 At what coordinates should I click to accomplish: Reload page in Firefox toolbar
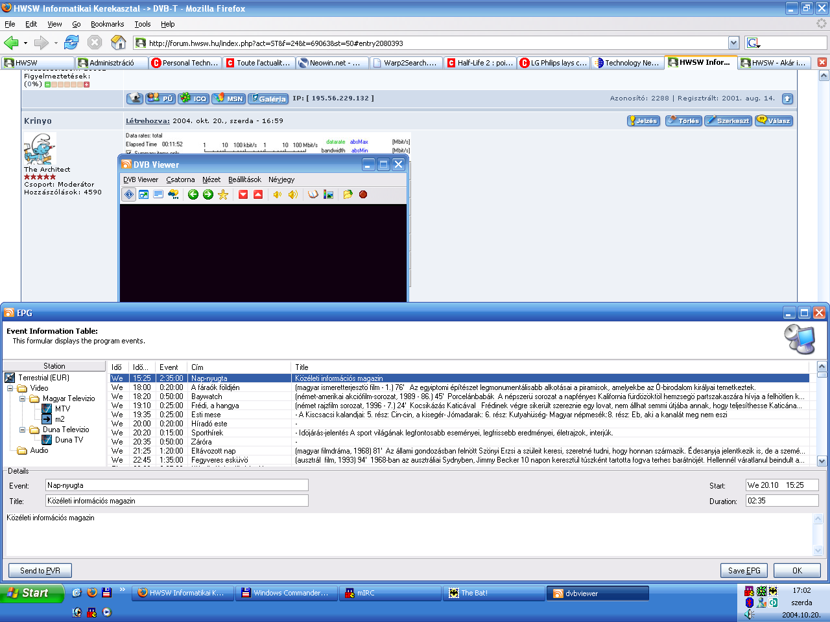point(71,43)
